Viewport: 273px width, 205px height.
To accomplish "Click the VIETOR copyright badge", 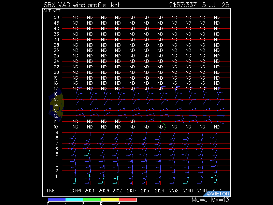I will point(217,194).
